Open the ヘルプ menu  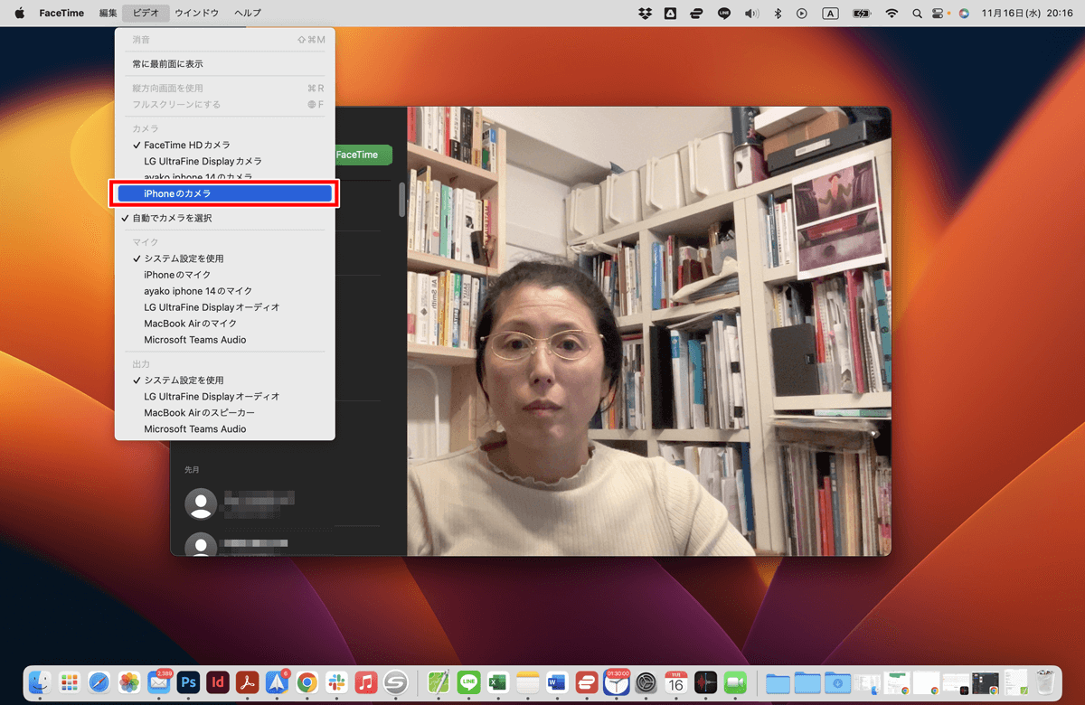[247, 13]
